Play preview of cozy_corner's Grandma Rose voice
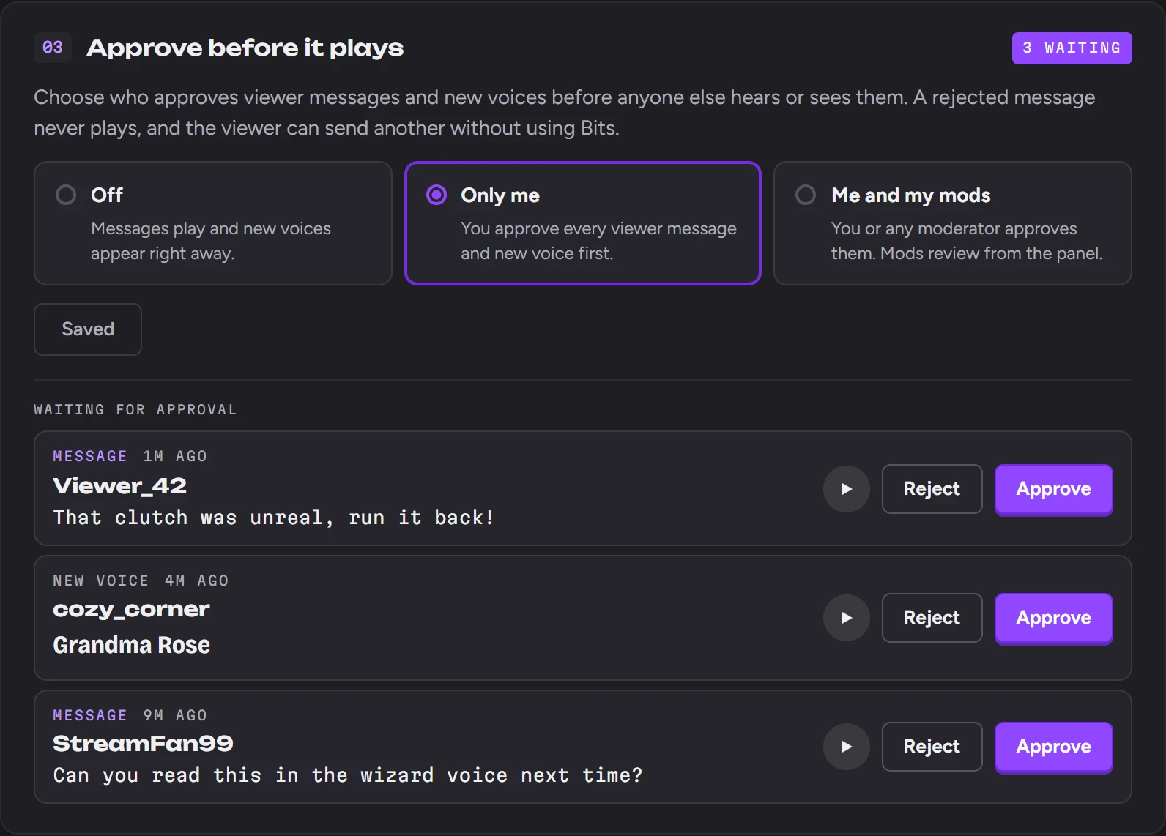 click(846, 618)
